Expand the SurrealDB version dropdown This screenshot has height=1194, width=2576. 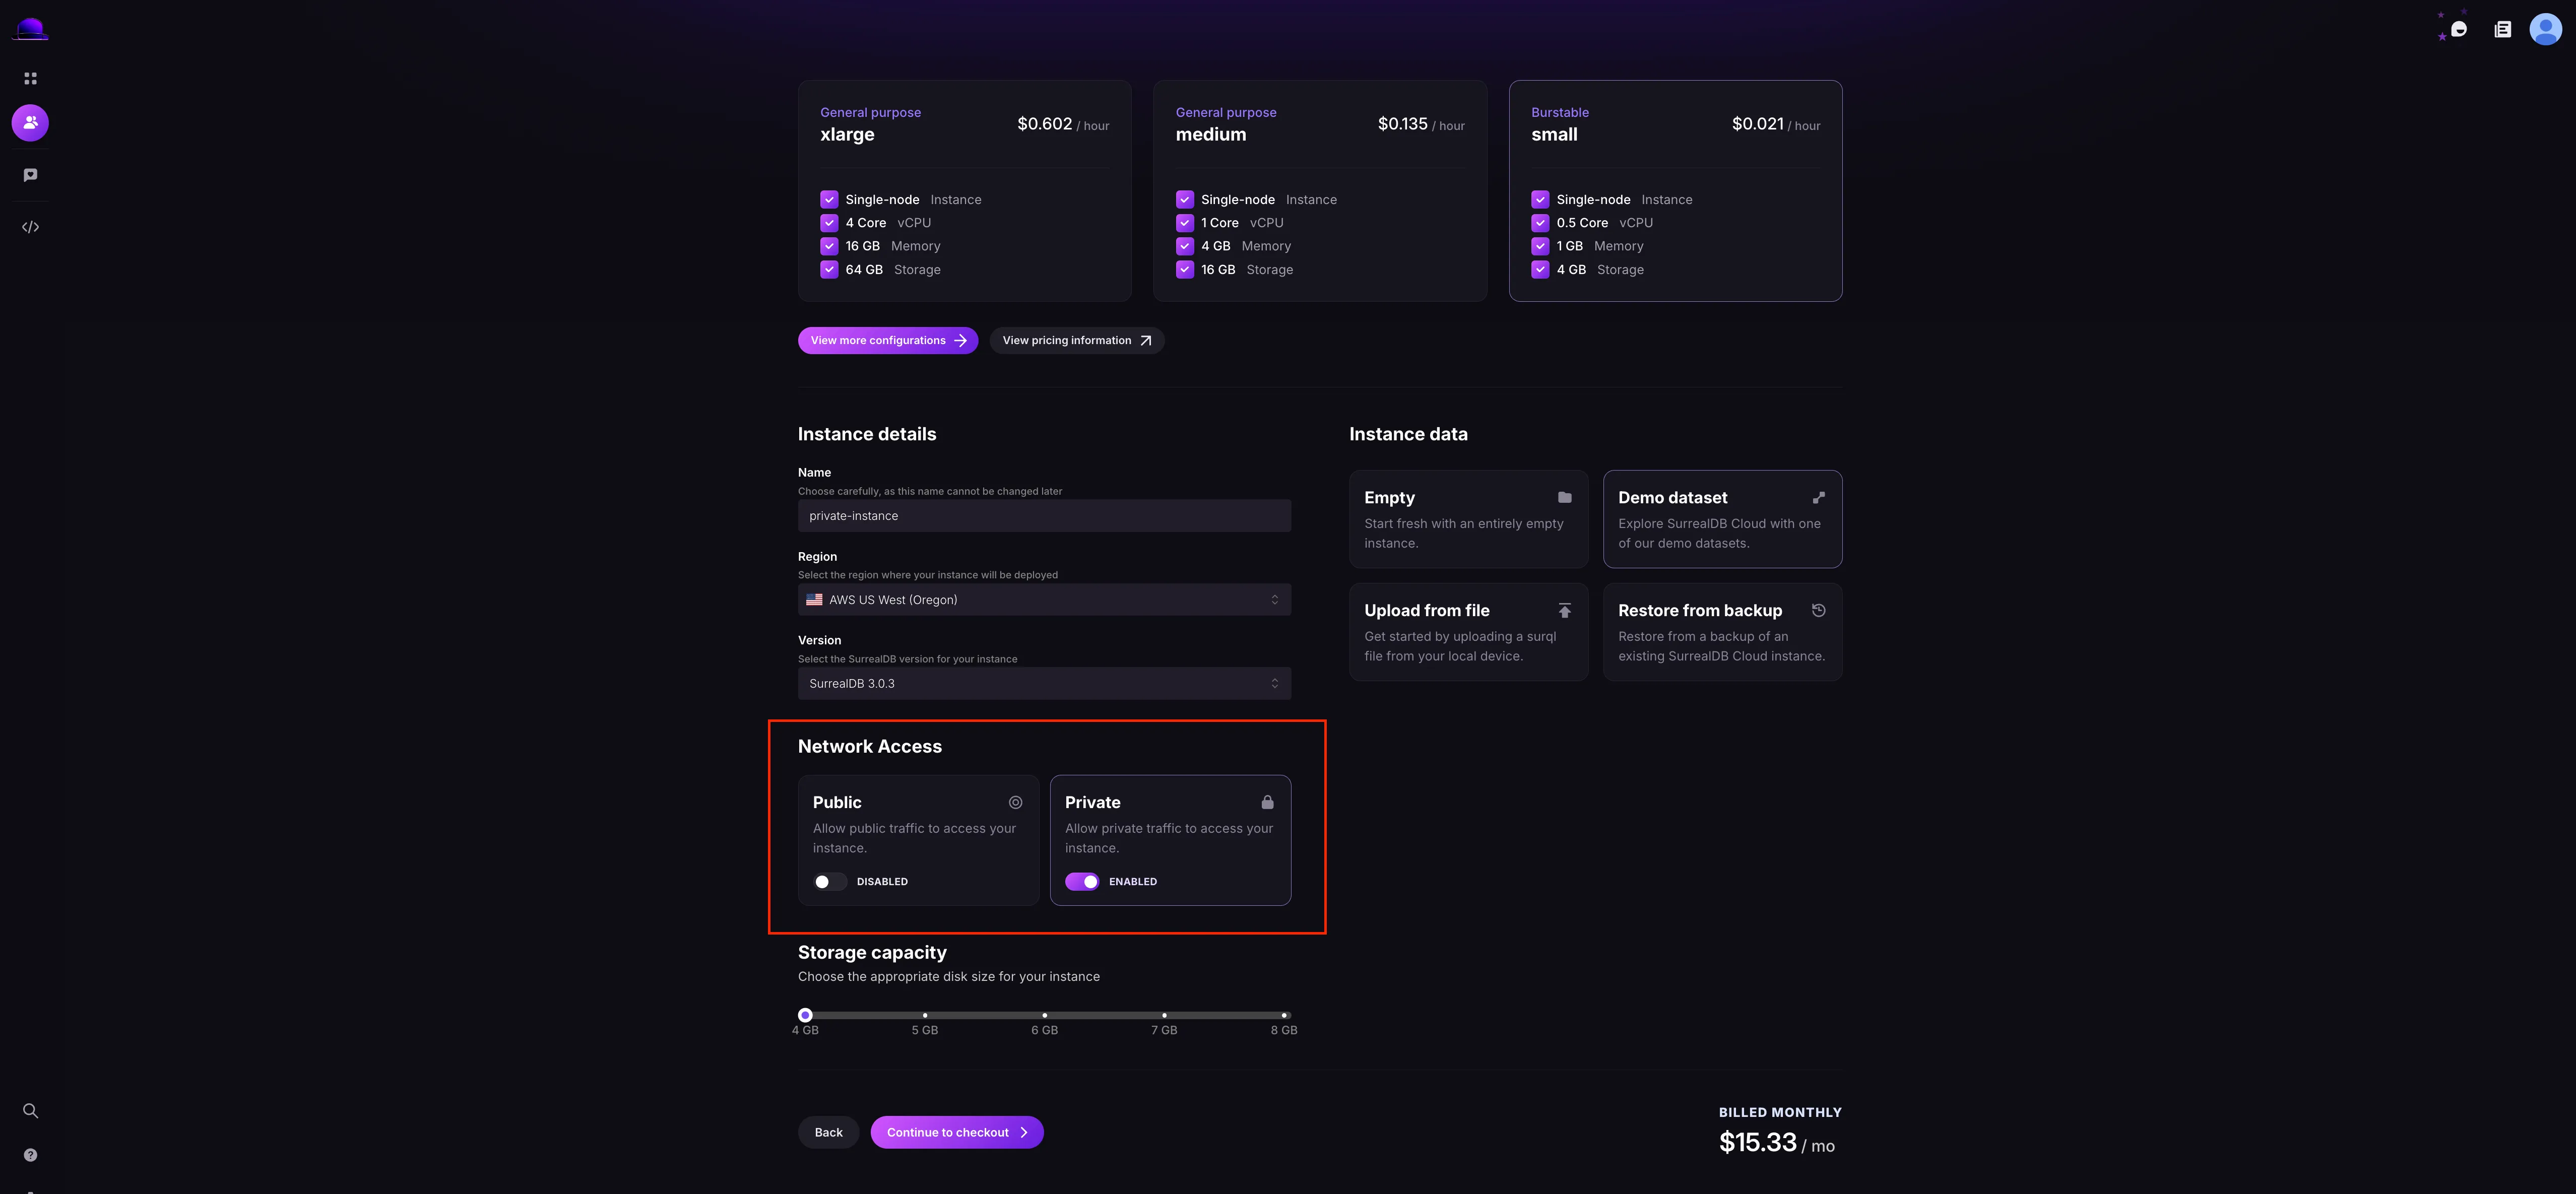(x=1043, y=684)
